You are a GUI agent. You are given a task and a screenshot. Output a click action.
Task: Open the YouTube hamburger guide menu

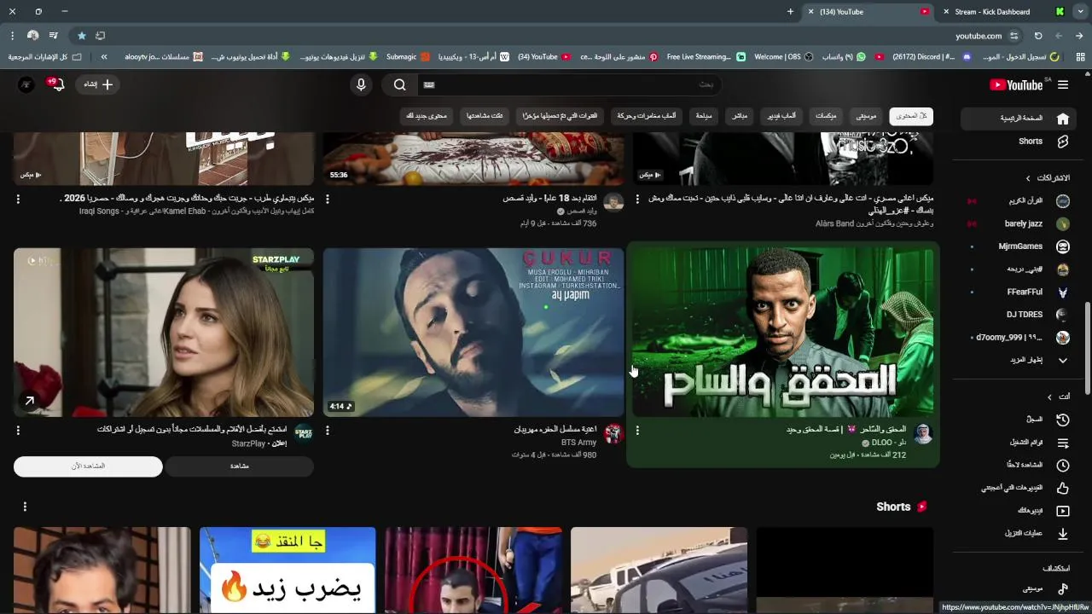click(x=1063, y=84)
